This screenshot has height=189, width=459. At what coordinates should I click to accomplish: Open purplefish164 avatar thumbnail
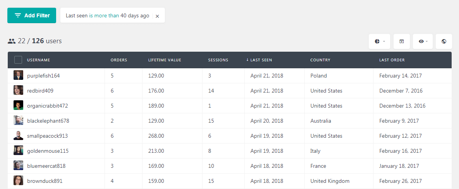19,75
